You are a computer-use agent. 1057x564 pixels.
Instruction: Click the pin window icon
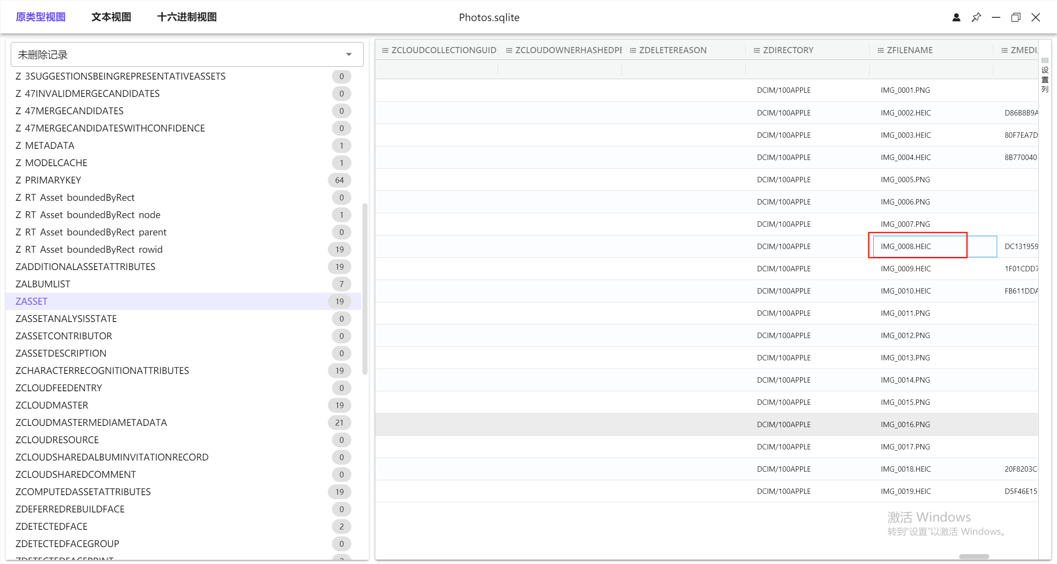(x=976, y=17)
